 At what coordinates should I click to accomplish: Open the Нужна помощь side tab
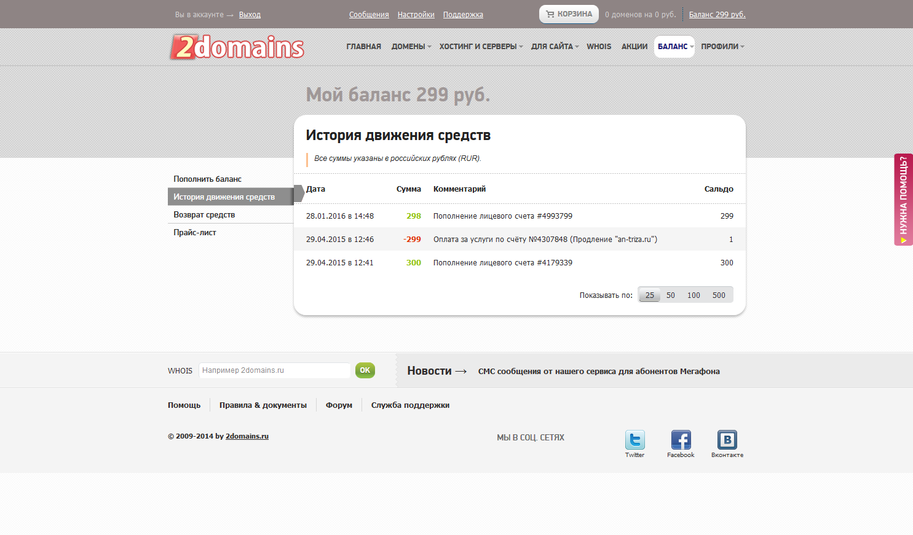[903, 200]
